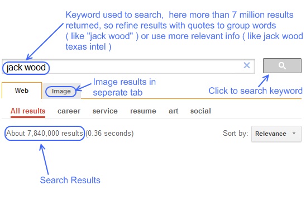Click the small arrow beside Relevance
The width and height of the screenshot is (306, 204).
tap(294, 133)
